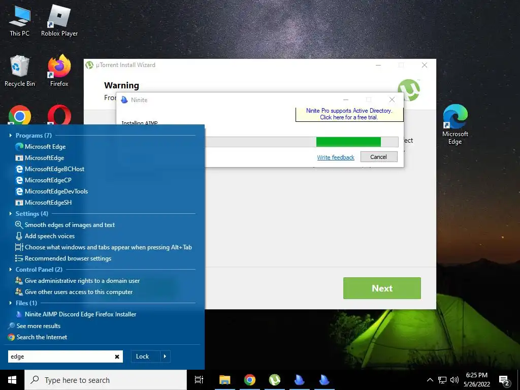Click Cancel in the Ninite window
The image size is (520, 390).
pyautogui.click(x=379, y=157)
